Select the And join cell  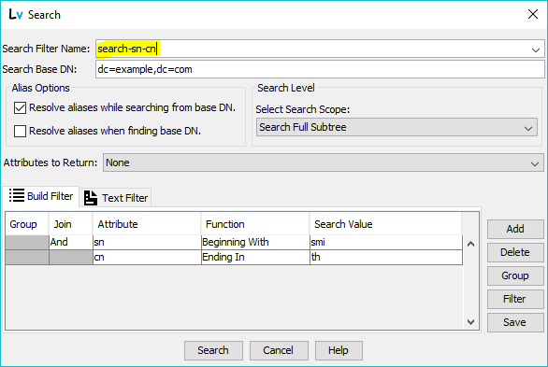click(70, 242)
